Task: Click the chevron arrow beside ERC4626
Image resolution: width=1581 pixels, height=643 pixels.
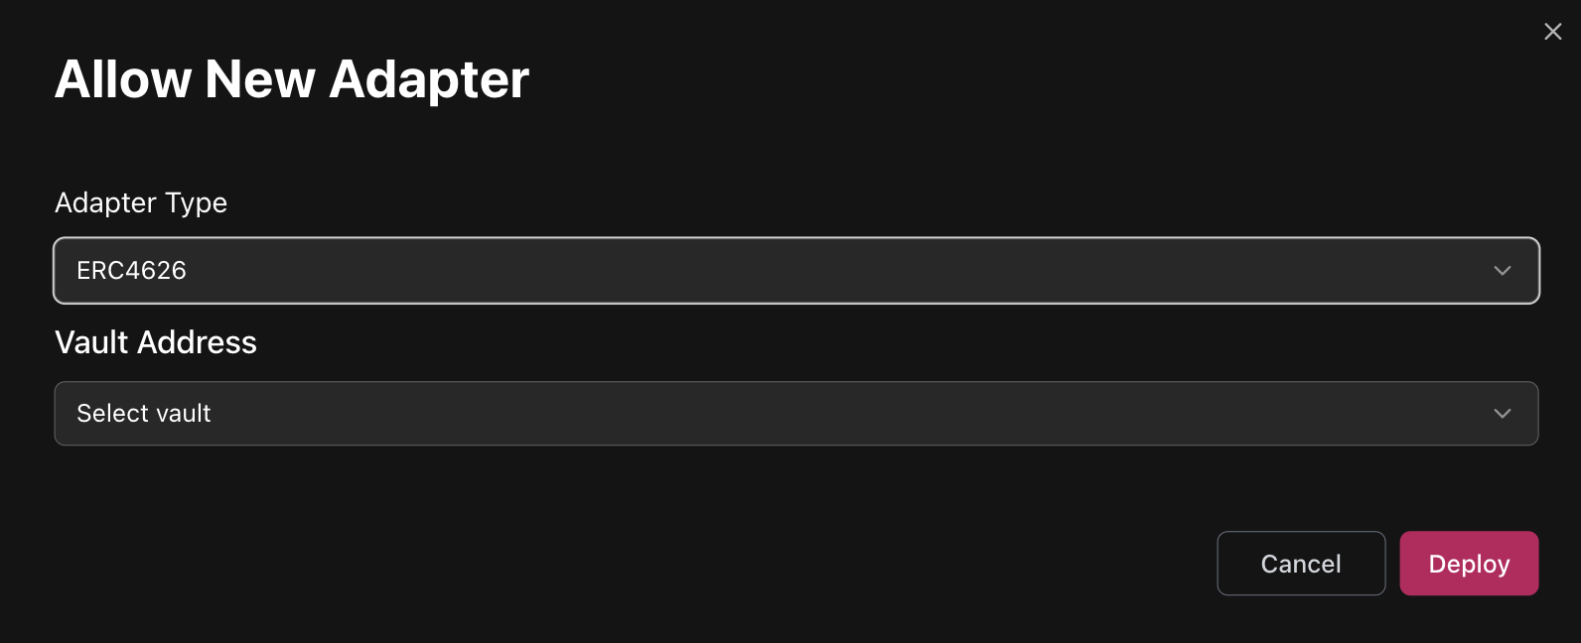Action: click(1502, 271)
